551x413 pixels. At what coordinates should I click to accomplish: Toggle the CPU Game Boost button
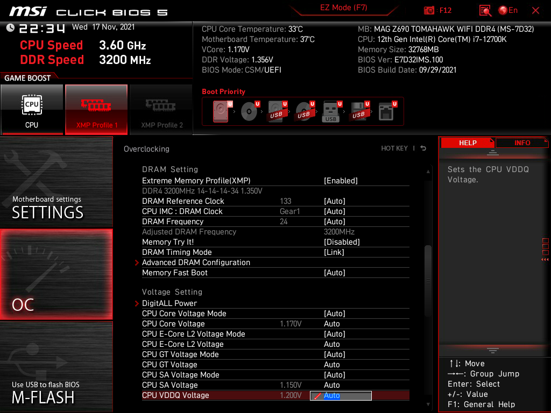32,109
